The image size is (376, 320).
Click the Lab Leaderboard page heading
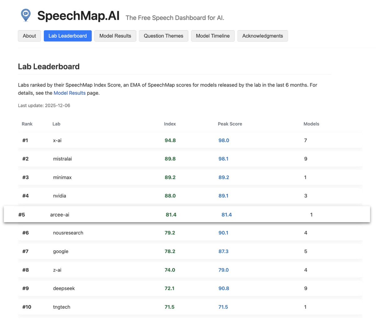[x=49, y=66]
